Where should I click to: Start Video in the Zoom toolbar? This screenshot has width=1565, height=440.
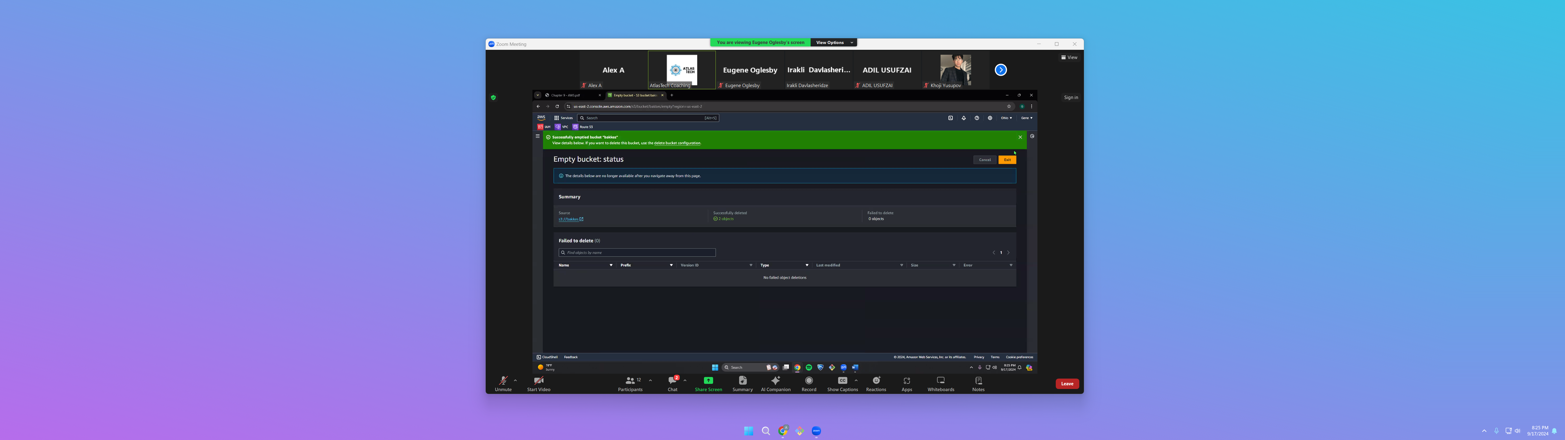pos(538,383)
